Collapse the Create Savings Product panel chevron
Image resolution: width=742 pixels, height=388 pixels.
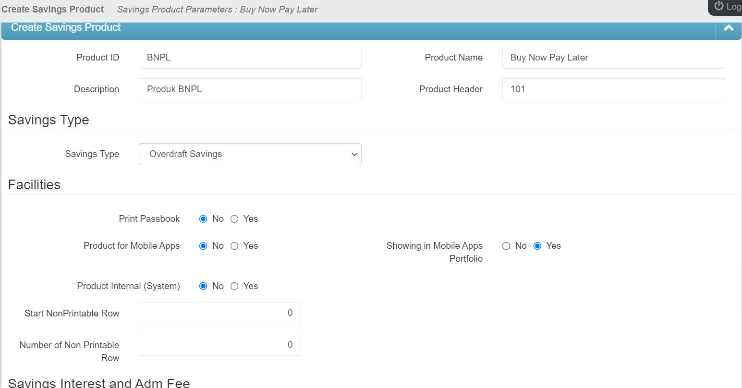coord(728,28)
